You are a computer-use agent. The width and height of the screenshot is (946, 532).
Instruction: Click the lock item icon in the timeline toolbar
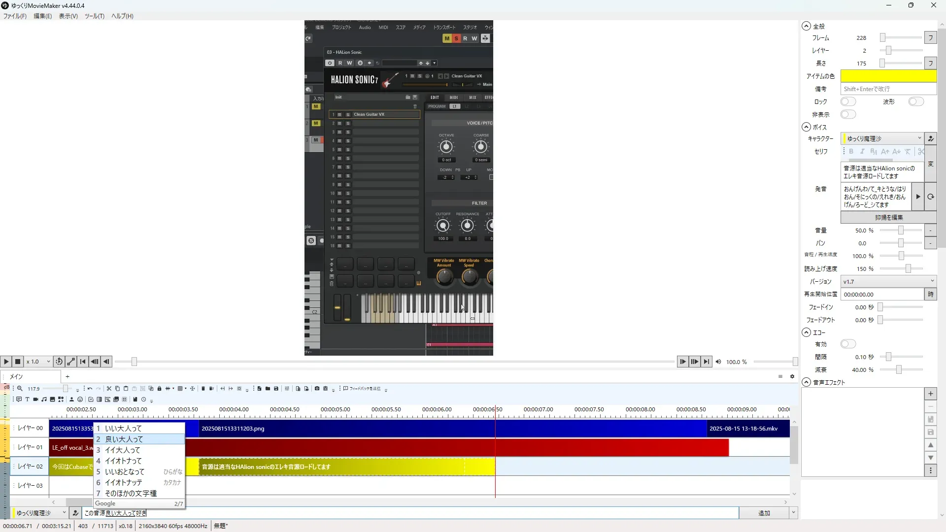pos(159,389)
